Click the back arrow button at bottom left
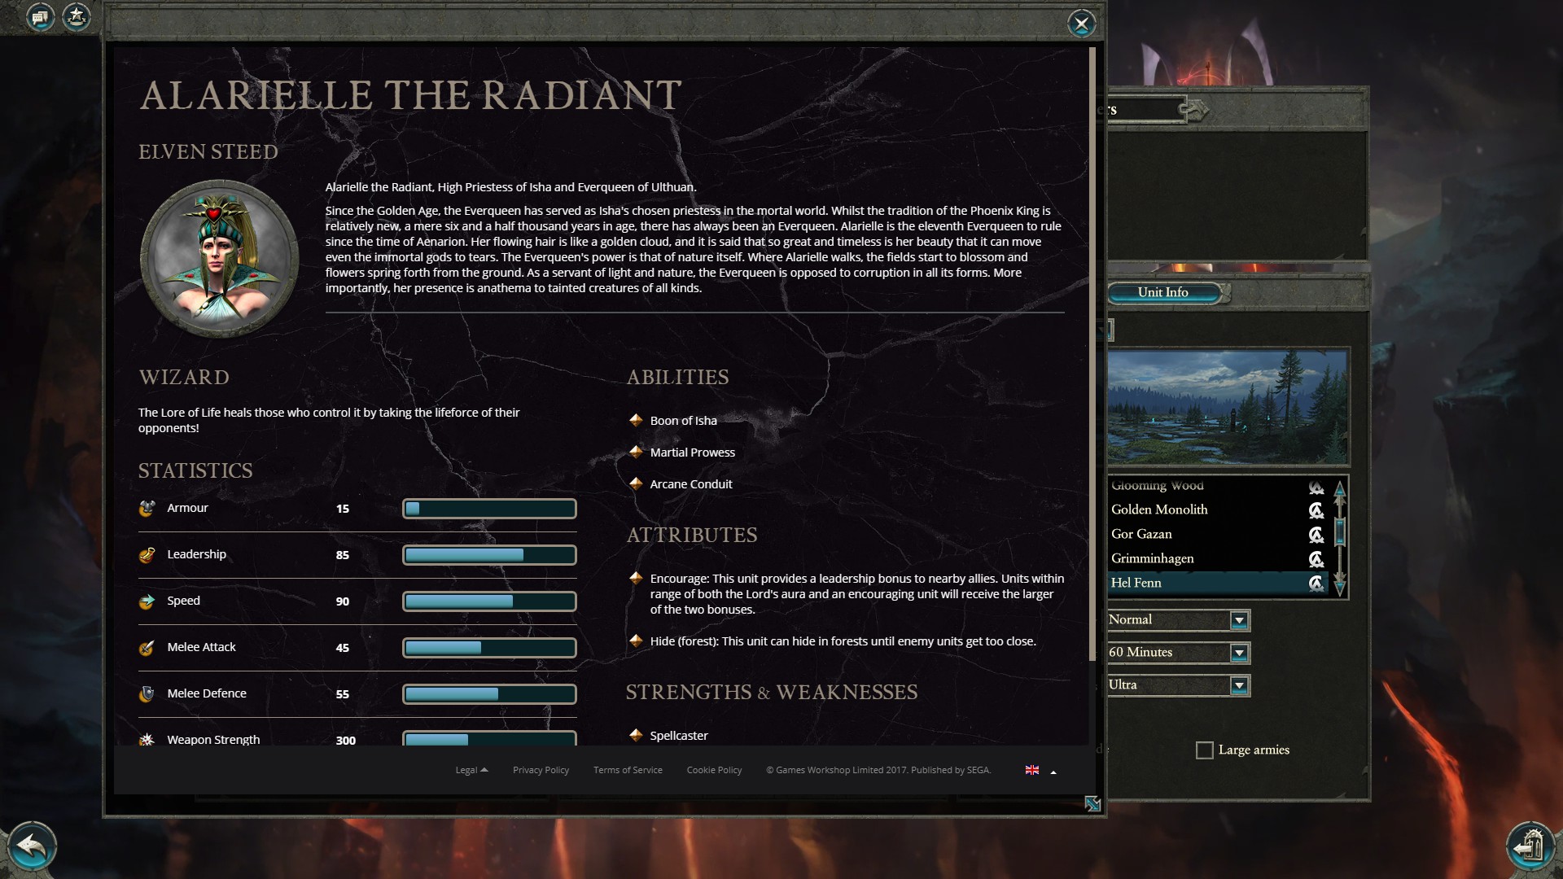Screen dimensions: 1563x879 32,846
